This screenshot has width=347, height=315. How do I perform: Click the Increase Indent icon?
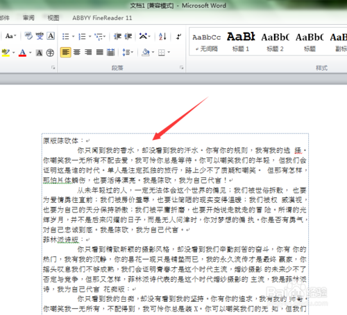pos(128,37)
